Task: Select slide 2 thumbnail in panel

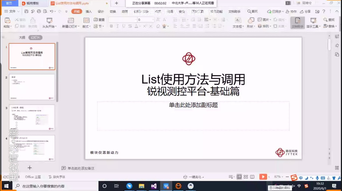Action: tap(32, 87)
